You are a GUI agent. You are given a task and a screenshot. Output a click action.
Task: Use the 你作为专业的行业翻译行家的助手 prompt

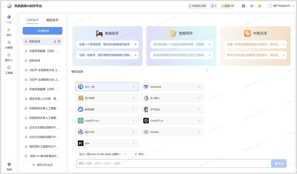[255, 55]
